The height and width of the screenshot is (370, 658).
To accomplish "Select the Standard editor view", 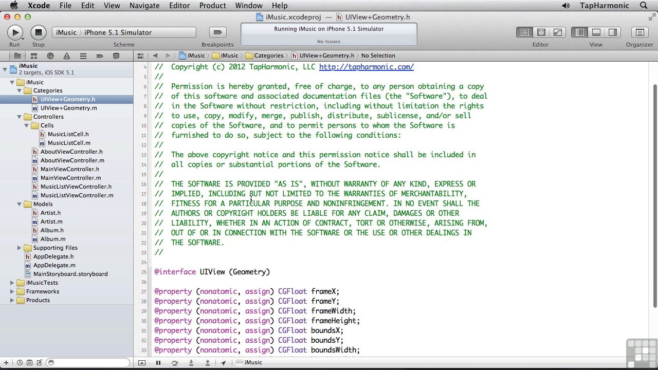I will tap(524, 32).
